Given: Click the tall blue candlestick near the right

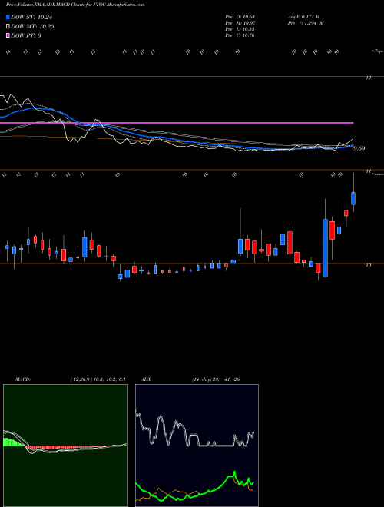Looking at the screenshot, I should 325,248.
